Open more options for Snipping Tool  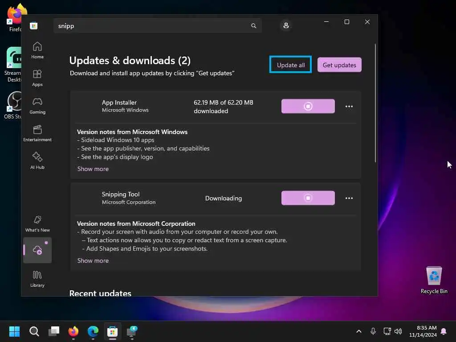click(x=349, y=198)
